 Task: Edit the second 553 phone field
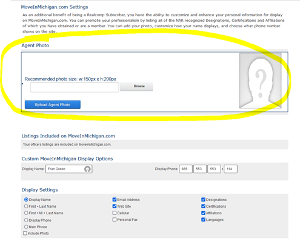tap(214, 169)
